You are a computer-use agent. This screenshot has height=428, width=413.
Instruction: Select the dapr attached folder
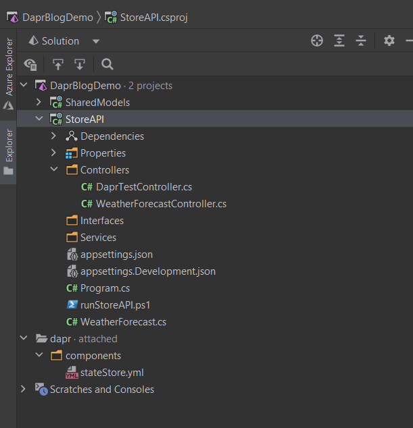pyautogui.click(x=215, y=339)
